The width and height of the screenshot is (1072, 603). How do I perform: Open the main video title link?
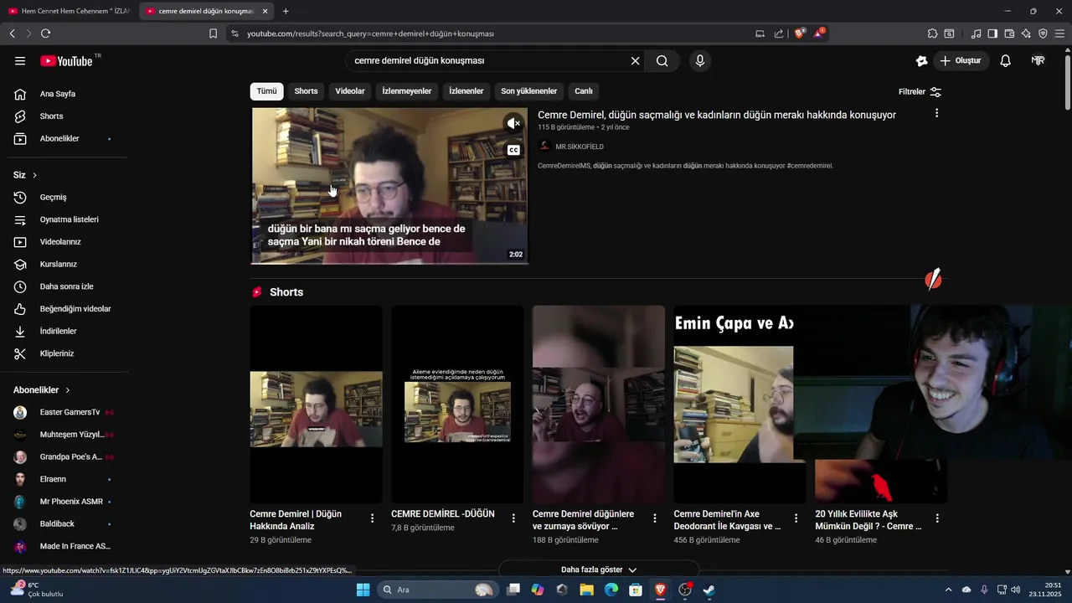click(717, 115)
